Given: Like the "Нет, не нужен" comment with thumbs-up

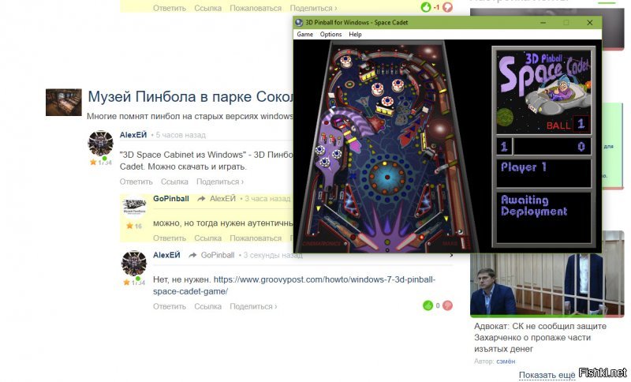Looking at the screenshot, I should 428,305.
